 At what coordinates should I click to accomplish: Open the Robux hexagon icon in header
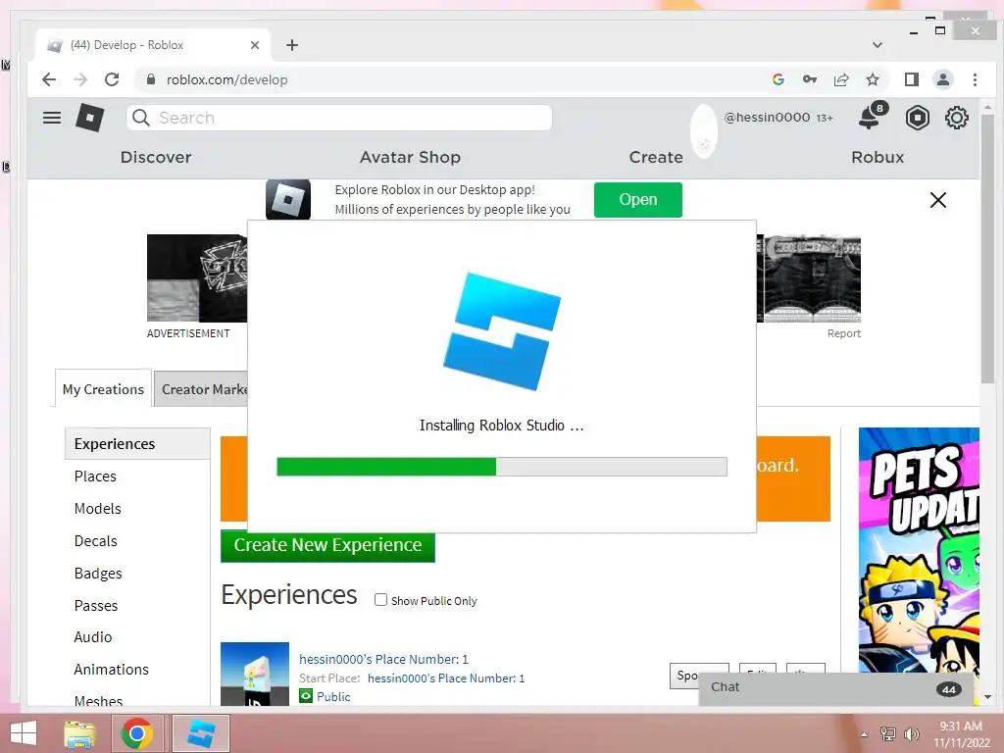coord(917,118)
